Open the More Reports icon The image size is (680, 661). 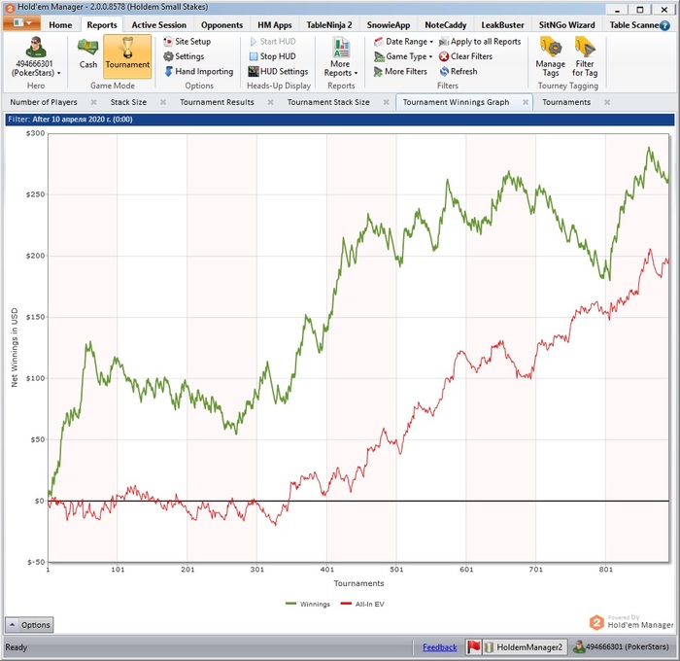click(x=341, y=47)
